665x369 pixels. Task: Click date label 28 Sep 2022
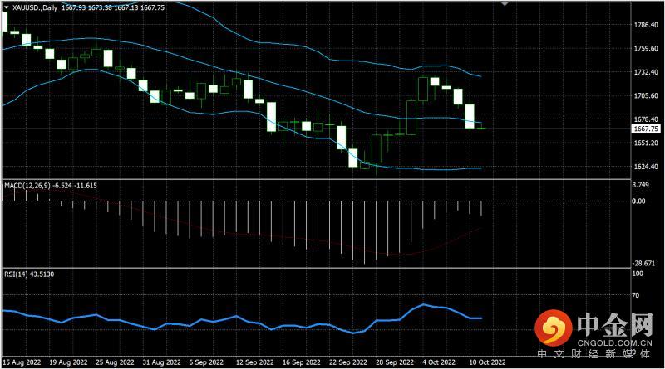click(395, 362)
